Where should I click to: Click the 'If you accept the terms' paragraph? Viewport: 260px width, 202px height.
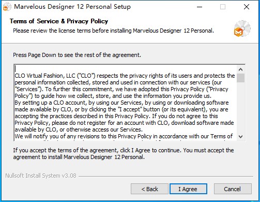click(124, 153)
